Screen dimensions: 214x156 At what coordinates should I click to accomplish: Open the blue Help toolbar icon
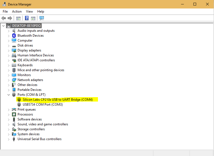point(27,18)
